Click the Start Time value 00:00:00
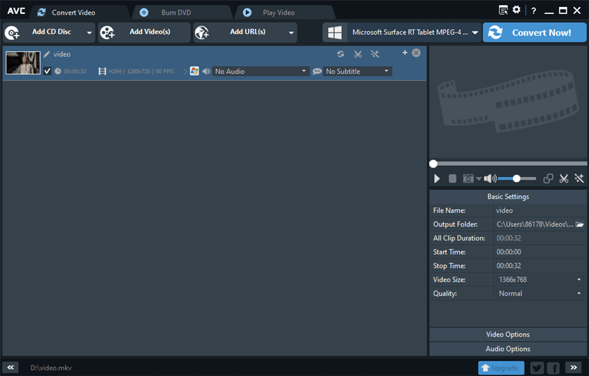 coord(509,252)
